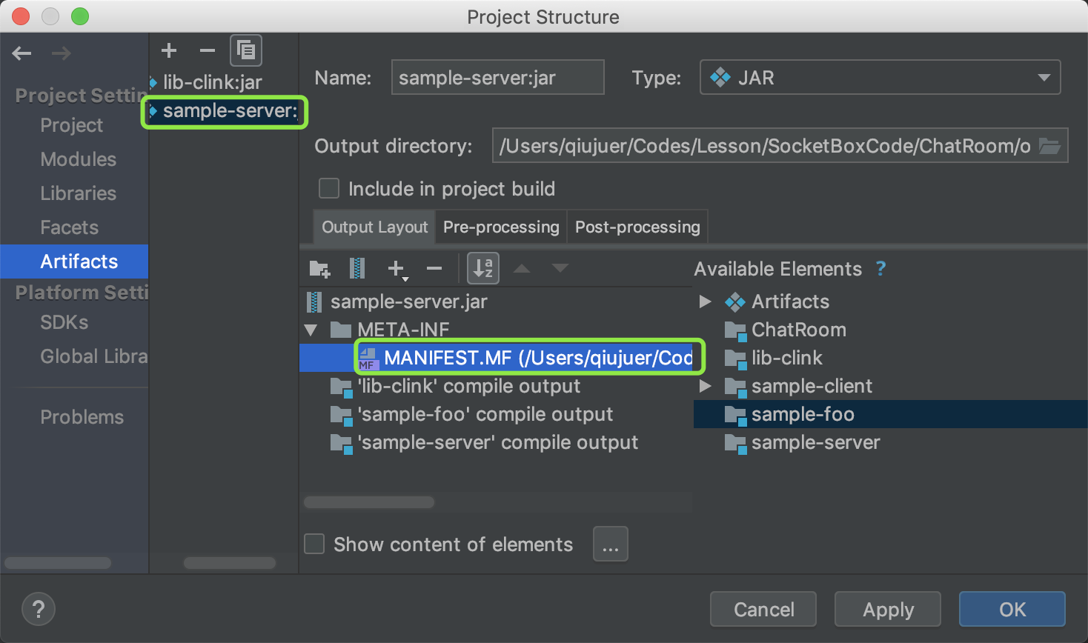The height and width of the screenshot is (643, 1088).
Task: Switch to the Post-processing tab
Action: 637,227
